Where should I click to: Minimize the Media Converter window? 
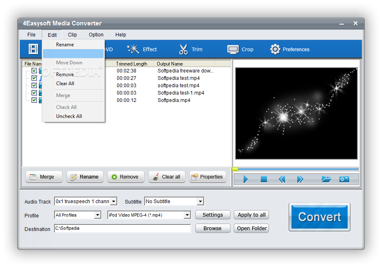coord(341,23)
